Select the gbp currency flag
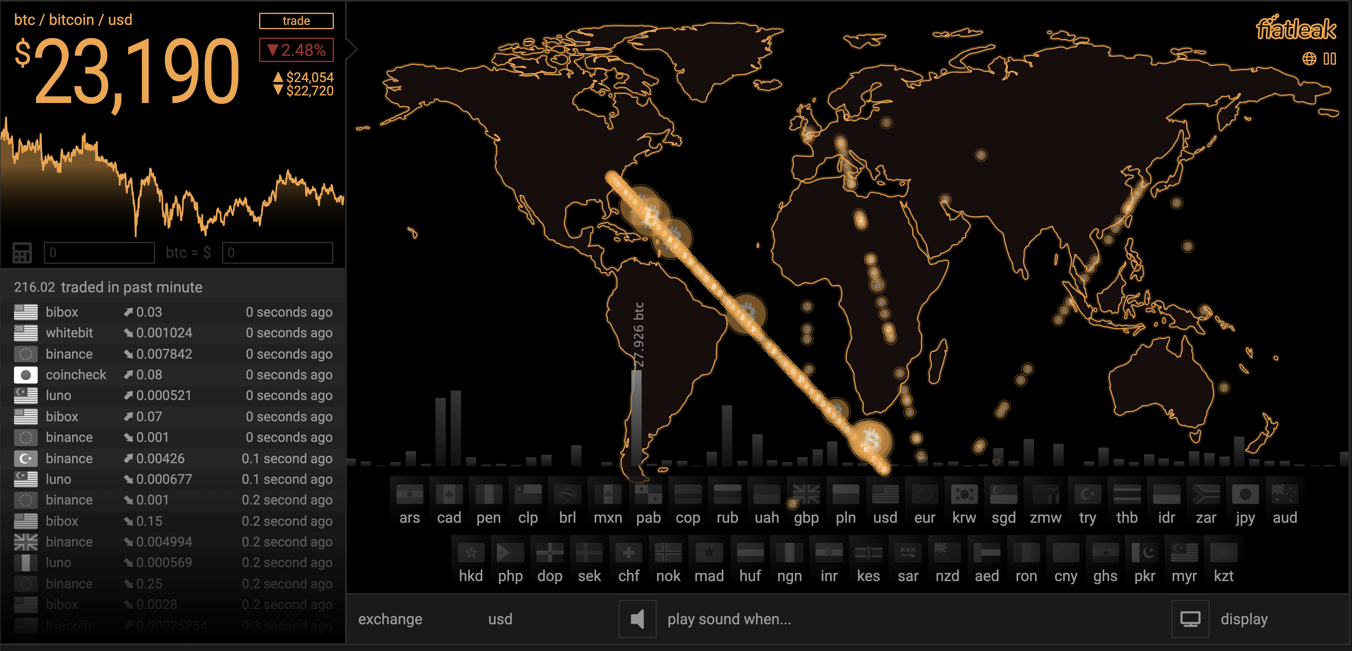 (x=806, y=494)
